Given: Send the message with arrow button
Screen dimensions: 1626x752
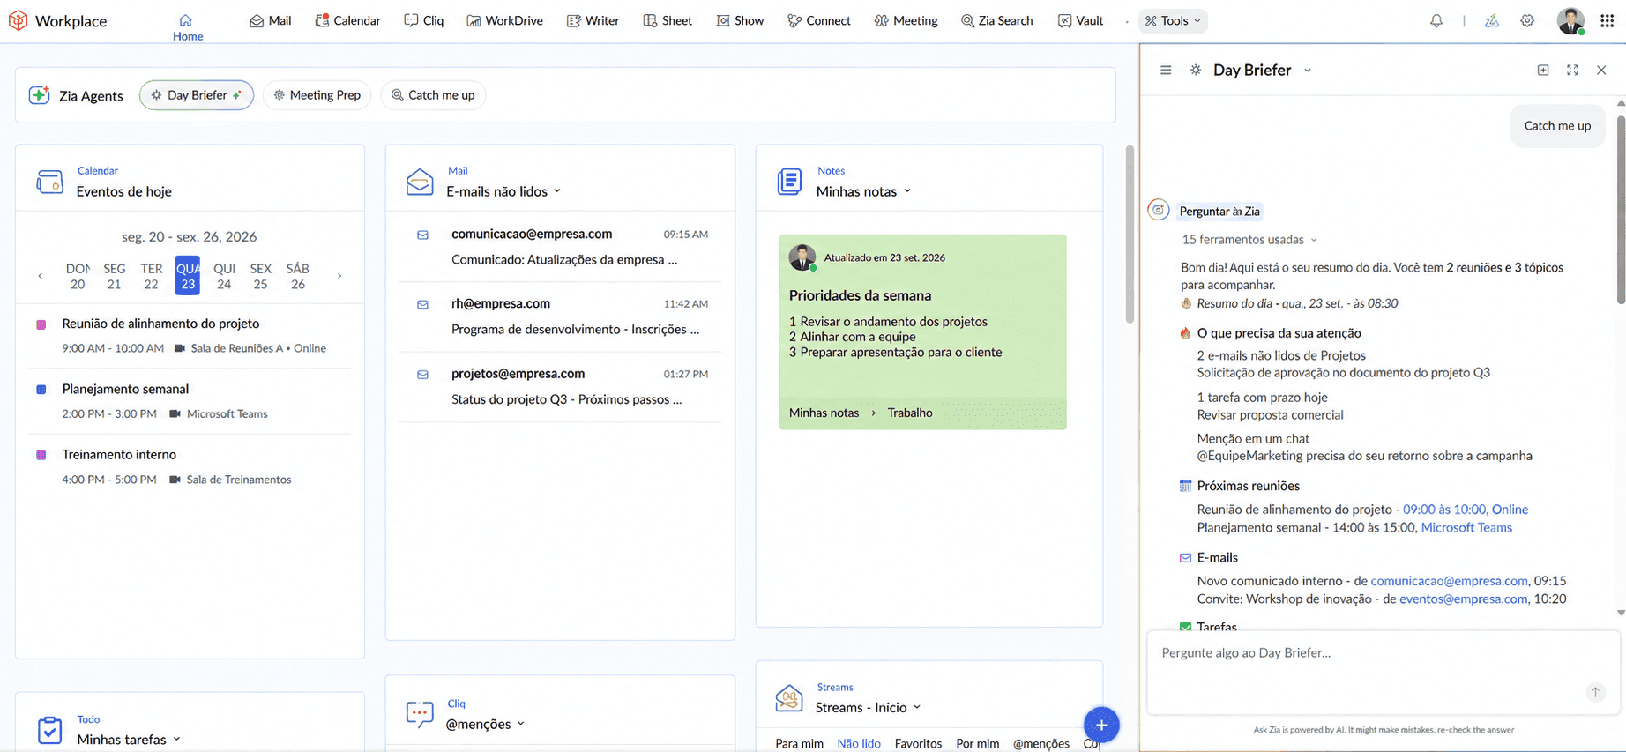Looking at the screenshot, I should [1595, 692].
